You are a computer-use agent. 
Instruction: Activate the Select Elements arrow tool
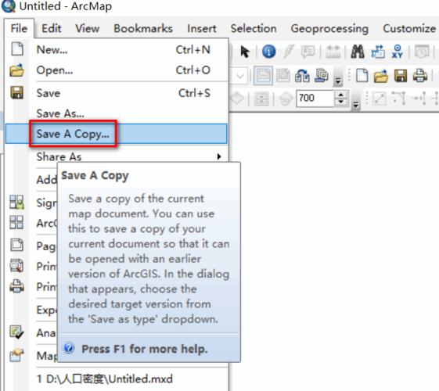coord(245,52)
